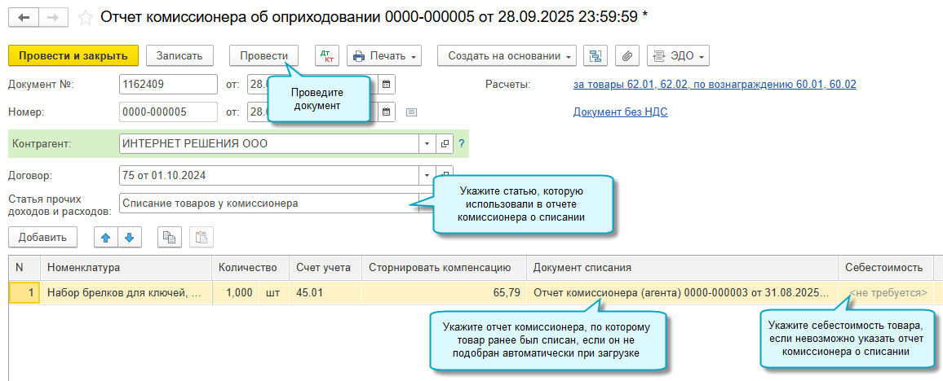Open the Контрагент card button
Viewport: 943px width, 381px height.
click(x=445, y=144)
